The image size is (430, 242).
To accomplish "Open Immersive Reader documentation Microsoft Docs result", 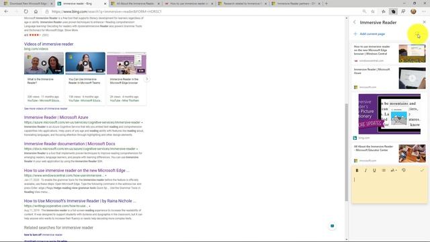I will point(69,144).
